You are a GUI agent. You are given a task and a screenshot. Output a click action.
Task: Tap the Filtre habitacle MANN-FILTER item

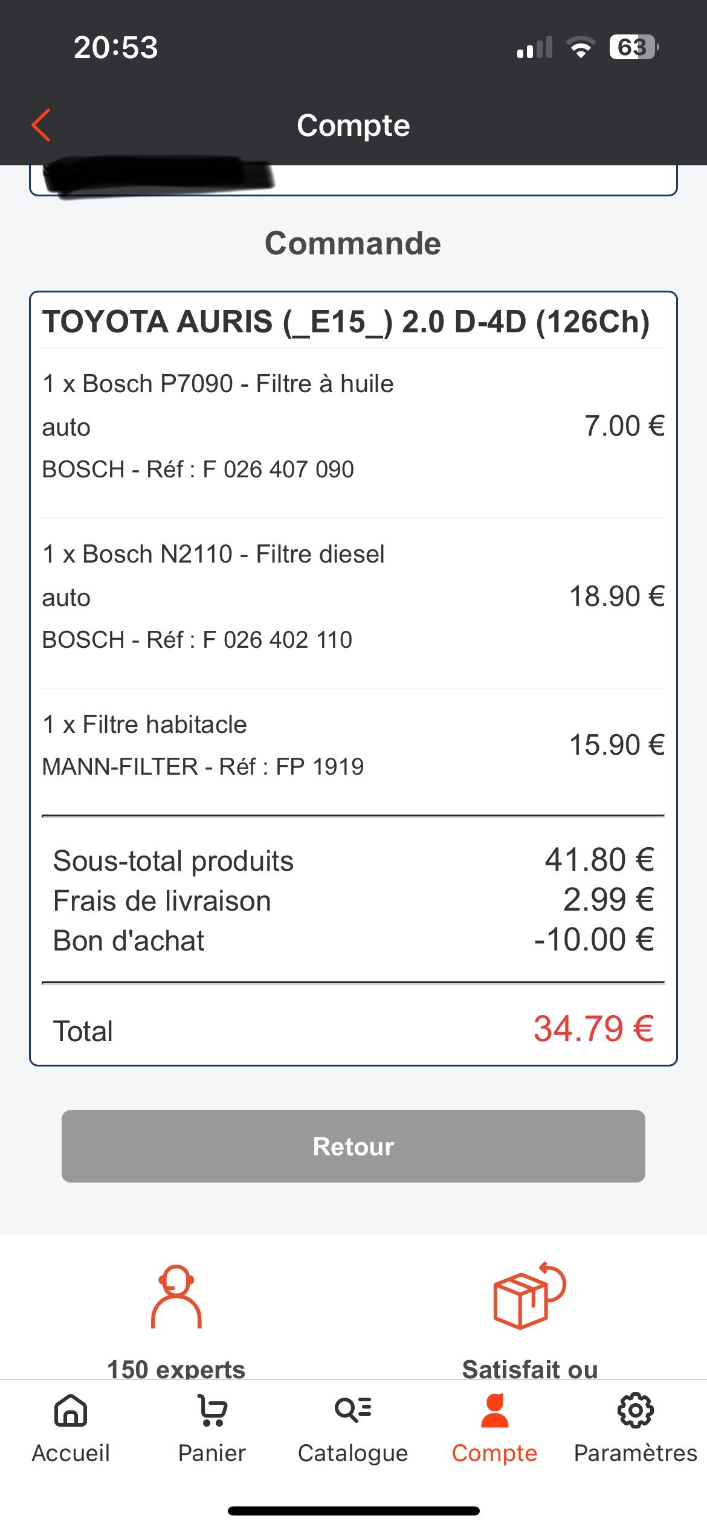click(x=203, y=745)
